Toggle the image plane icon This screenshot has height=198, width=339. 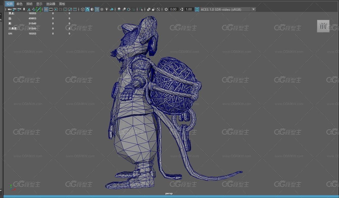pos(29,9)
